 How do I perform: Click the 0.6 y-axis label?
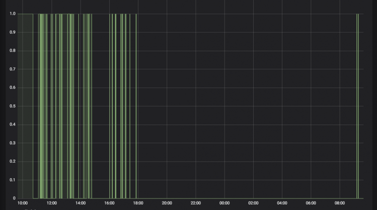(x=13, y=87)
